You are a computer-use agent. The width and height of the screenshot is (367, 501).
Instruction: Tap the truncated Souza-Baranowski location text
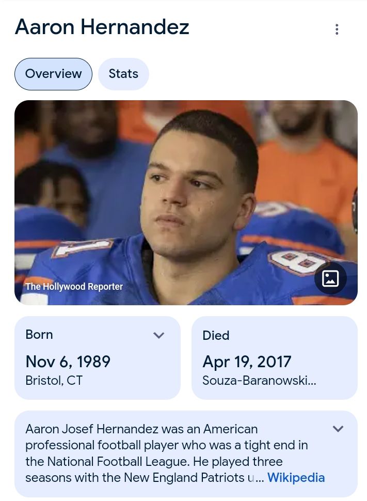(259, 380)
